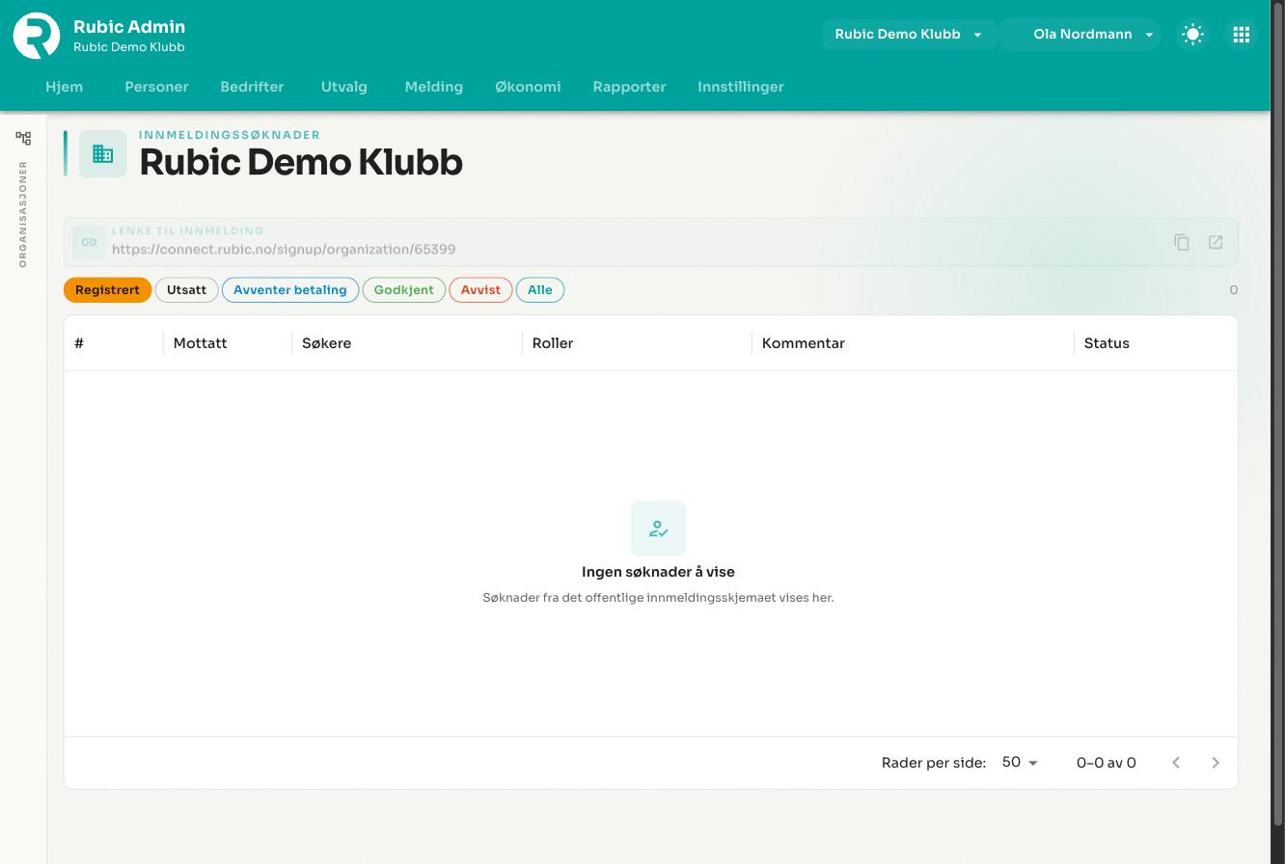Click the Kommentar column header
This screenshot has width=1285, height=864.
[x=804, y=343]
